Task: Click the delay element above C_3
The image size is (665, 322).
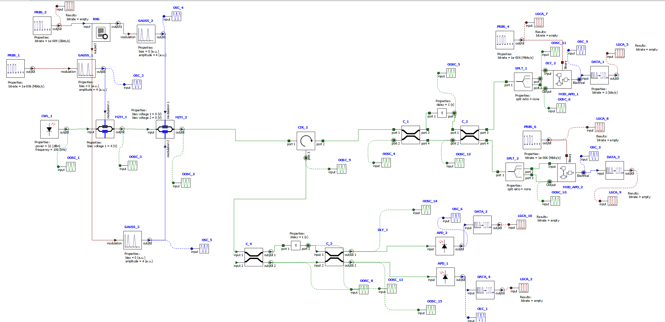Action: [x=296, y=245]
